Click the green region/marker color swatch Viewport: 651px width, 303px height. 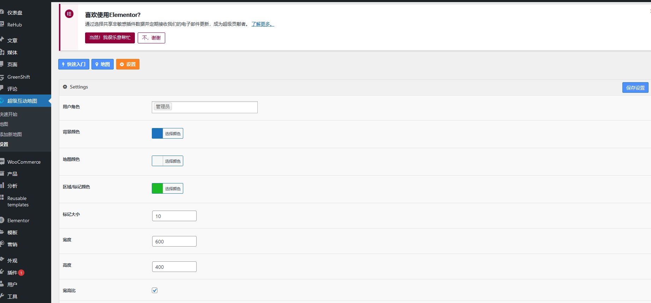(x=157, y=188)
